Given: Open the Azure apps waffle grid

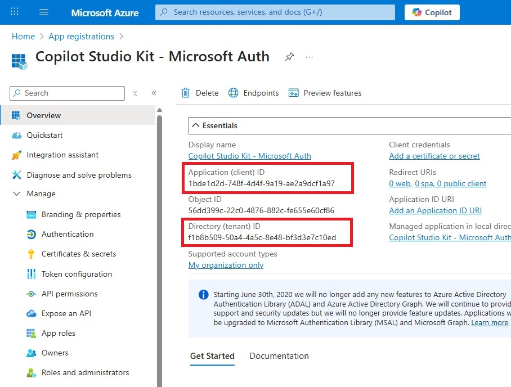Looking at the screenshot, I should tap(15, 12).
